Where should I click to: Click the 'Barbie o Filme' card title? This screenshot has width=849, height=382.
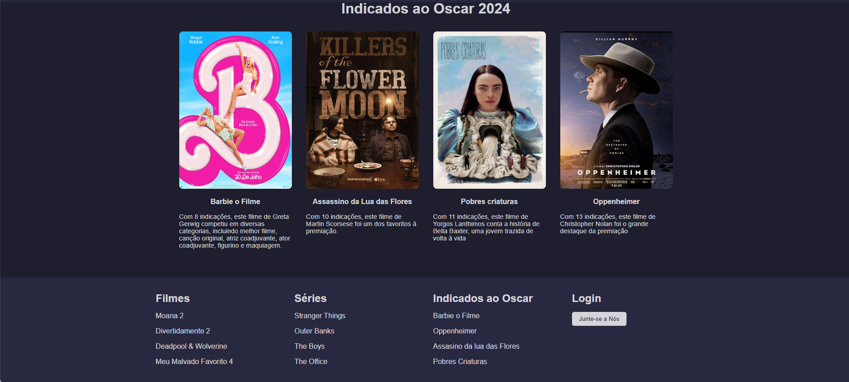point(235,201)
